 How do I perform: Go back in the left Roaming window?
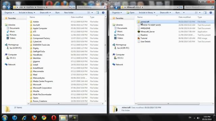pyautogui.click(x=4, y=7)
